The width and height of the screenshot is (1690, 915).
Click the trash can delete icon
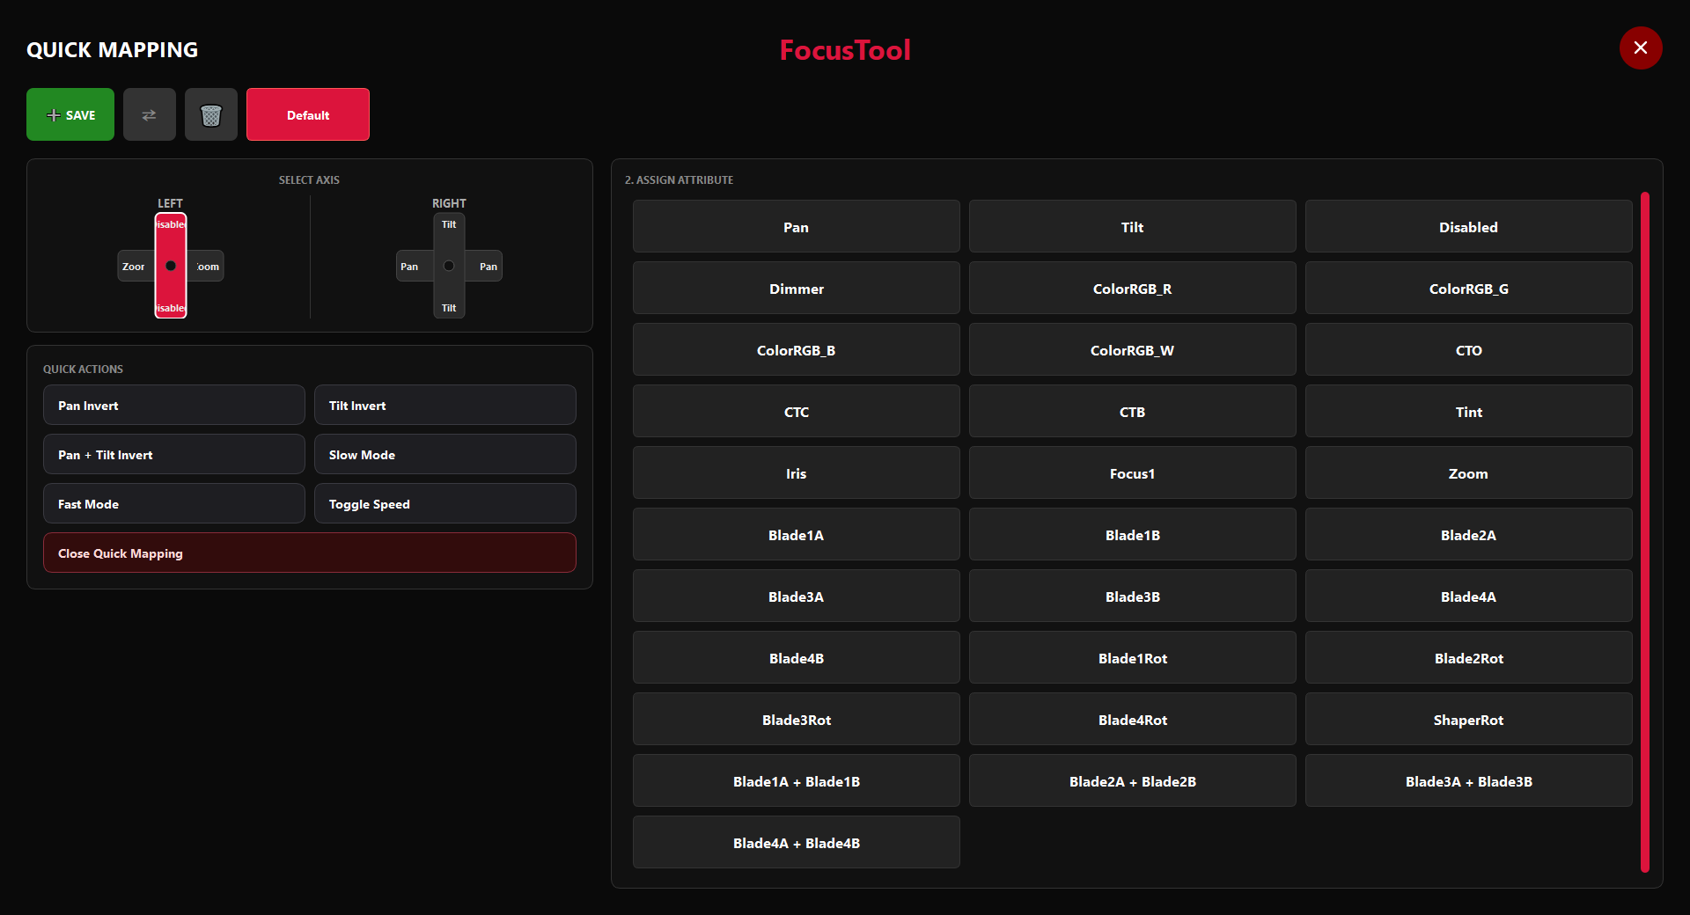(211, 114)
